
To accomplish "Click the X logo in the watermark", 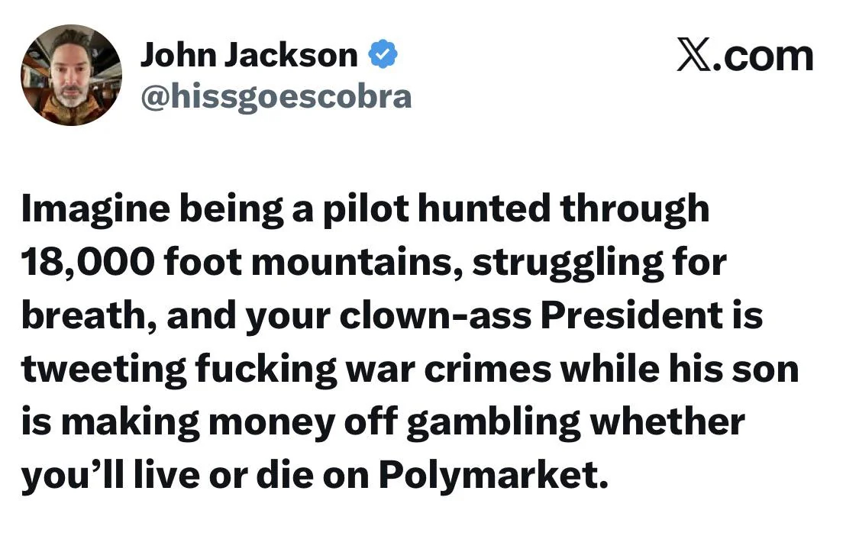I will point(693,57).
